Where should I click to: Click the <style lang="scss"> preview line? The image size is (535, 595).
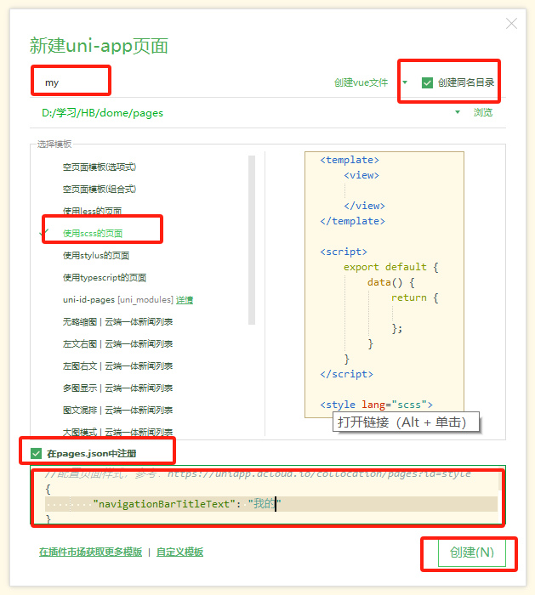[x=376, y=405]
